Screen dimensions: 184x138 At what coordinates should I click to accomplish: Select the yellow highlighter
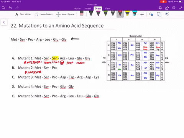point(127,13)
